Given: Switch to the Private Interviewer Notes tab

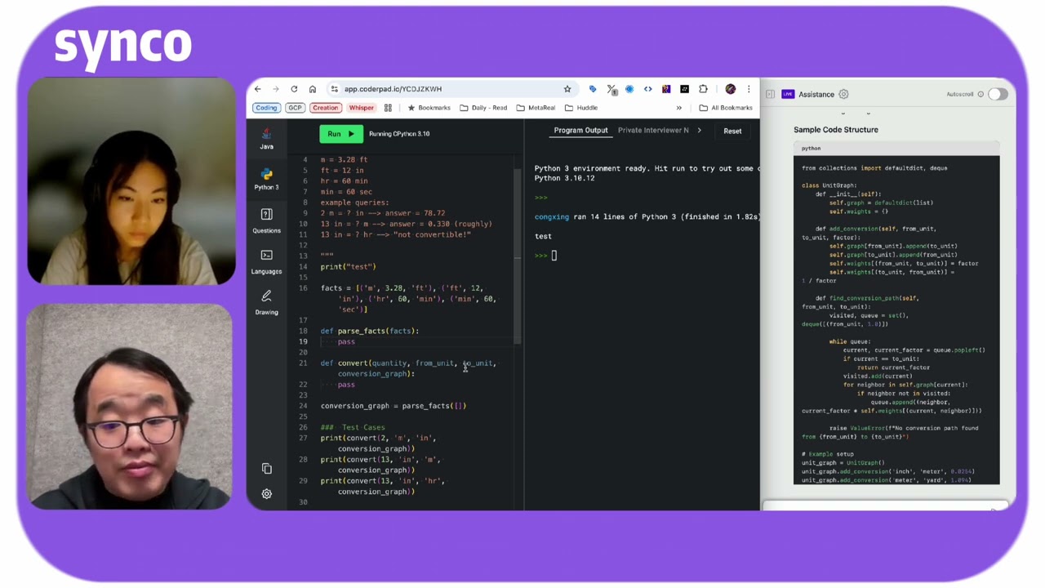Looking at the screenshot, I should (x=653, y=131).
